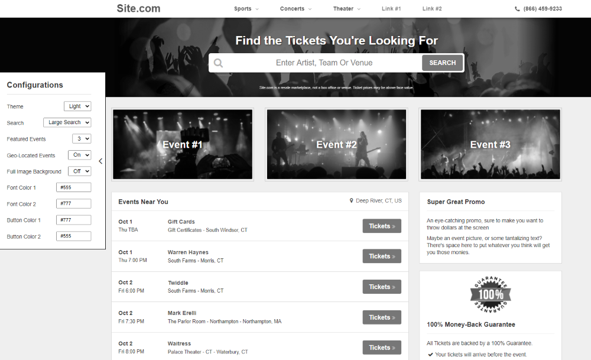
Task: Click the Site.com logo
Action: coord(138,8)
